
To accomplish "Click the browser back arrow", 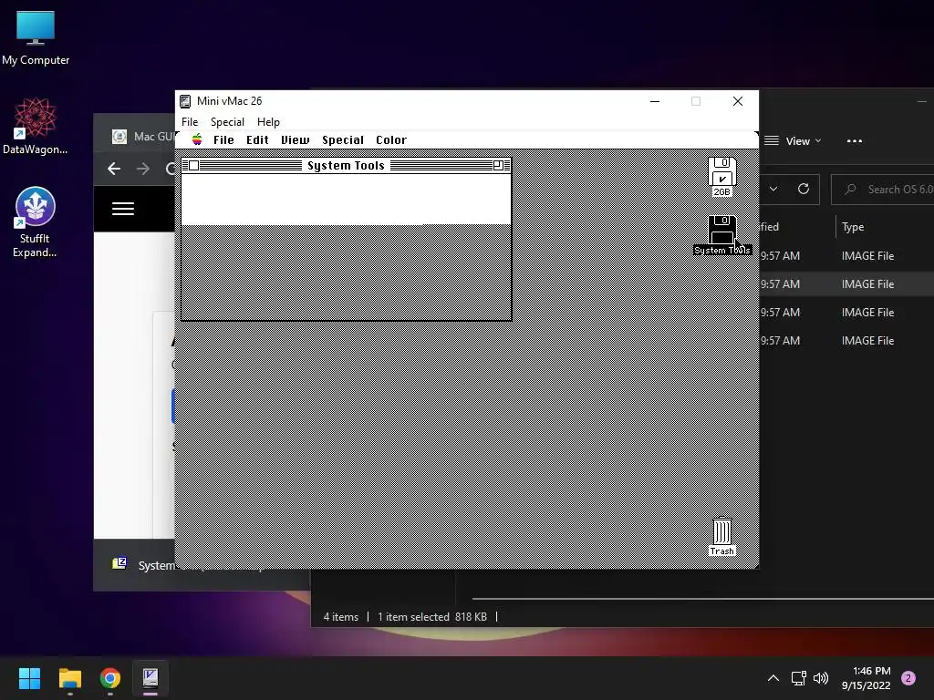I will (x=114, y=169).
